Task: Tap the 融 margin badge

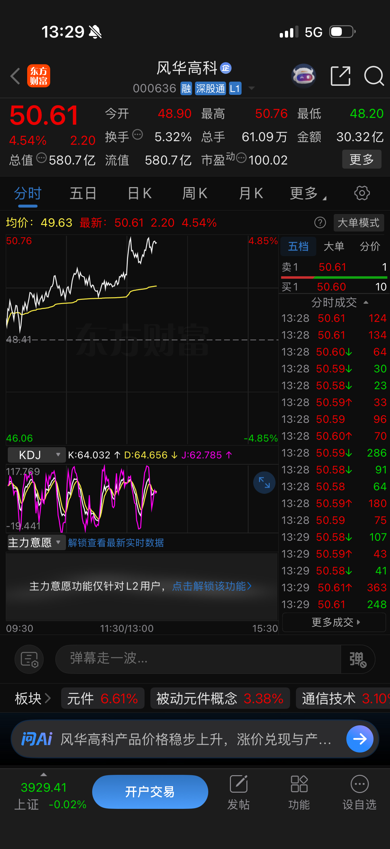Action: coord(186,88)
